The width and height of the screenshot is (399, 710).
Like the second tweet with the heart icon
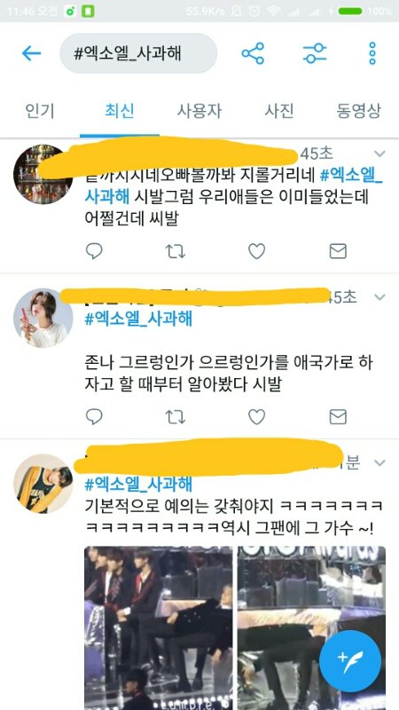256,416
